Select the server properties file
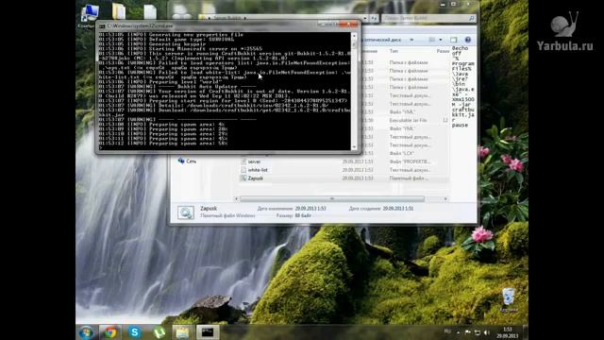This screenshot has height=340, width=604. (x=254, y=161)
